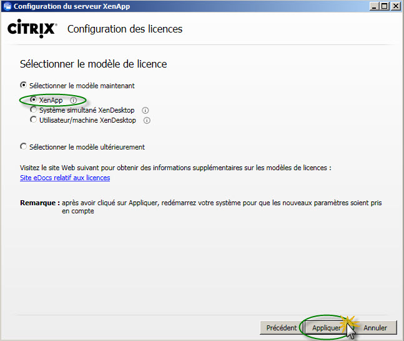Click the 'Remarque :' note label
This screenshot has height=341, width=404.
click(40, 203)
